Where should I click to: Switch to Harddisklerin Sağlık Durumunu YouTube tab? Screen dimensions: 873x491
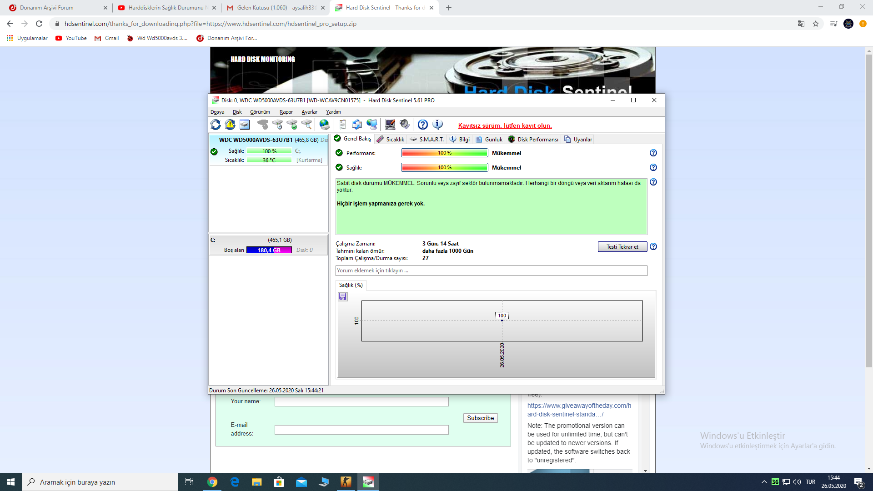166,8
